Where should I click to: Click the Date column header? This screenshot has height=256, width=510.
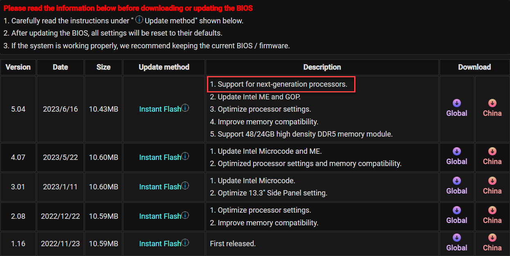60,67
